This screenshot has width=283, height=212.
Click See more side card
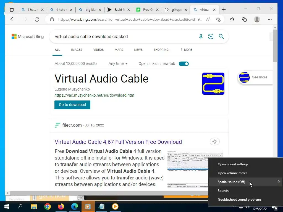[255, 77]
